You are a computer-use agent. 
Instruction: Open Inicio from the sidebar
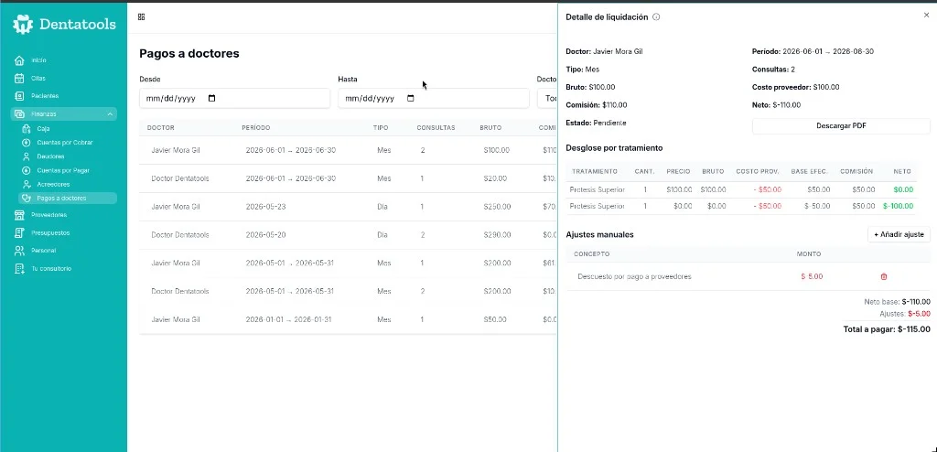pos(38,60)
